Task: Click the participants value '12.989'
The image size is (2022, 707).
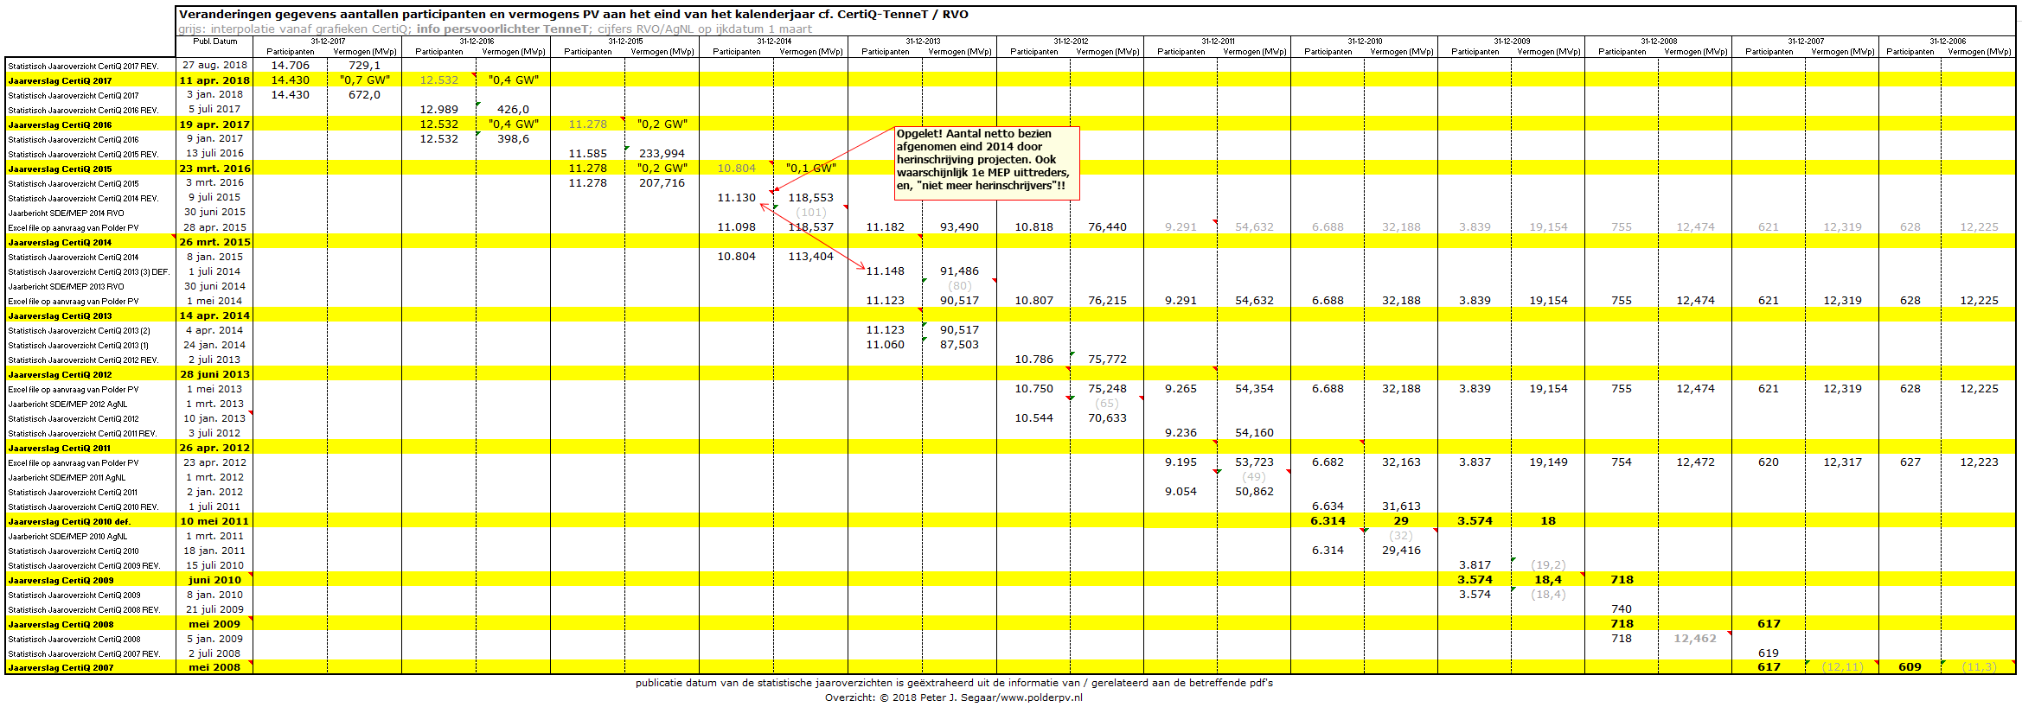Action: (x=439, y=110)
